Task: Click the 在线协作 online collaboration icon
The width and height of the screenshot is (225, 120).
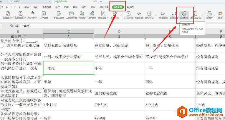Action: [x=184, y=14]
